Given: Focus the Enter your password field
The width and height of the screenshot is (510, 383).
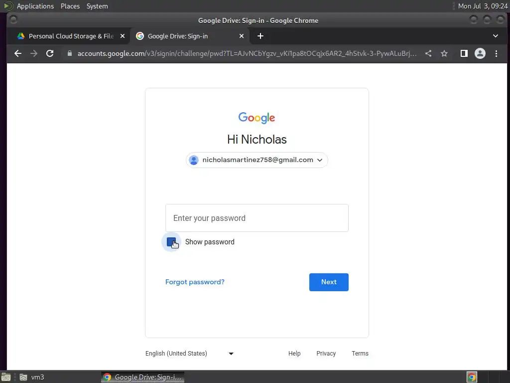Looking at the screenshot, I should click(257, 218).
